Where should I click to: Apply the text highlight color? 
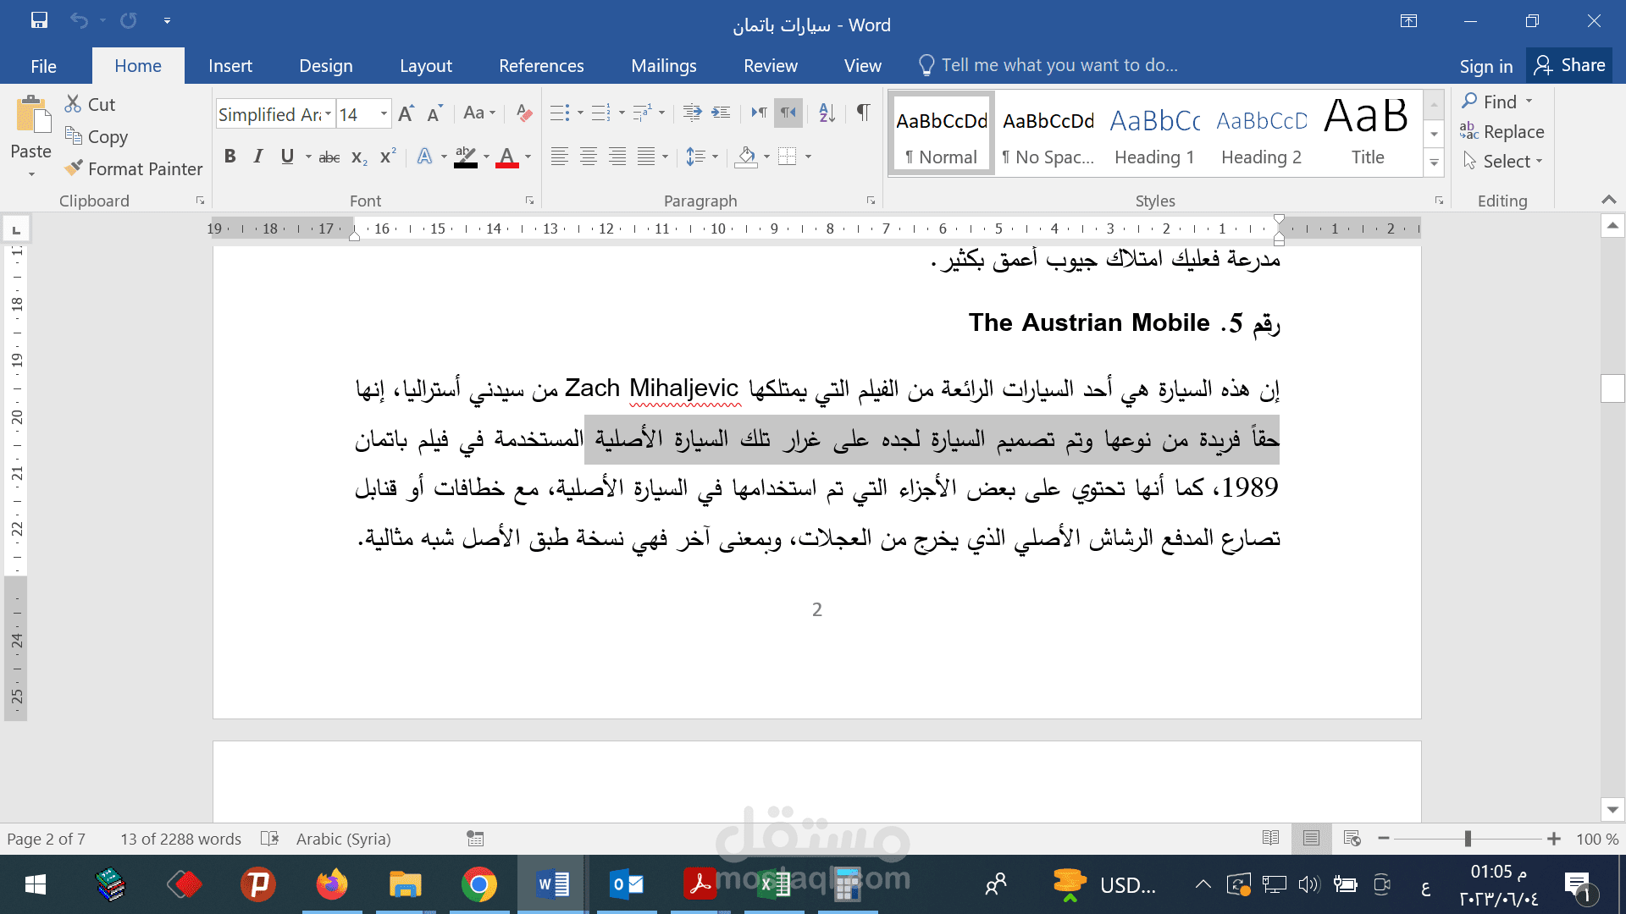click(x=465, y=157)
